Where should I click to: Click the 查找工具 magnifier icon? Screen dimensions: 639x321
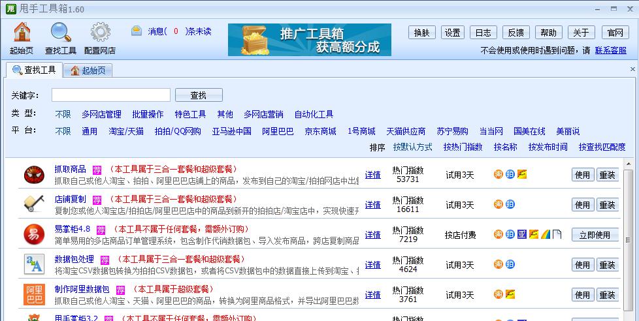pos(61,32)
